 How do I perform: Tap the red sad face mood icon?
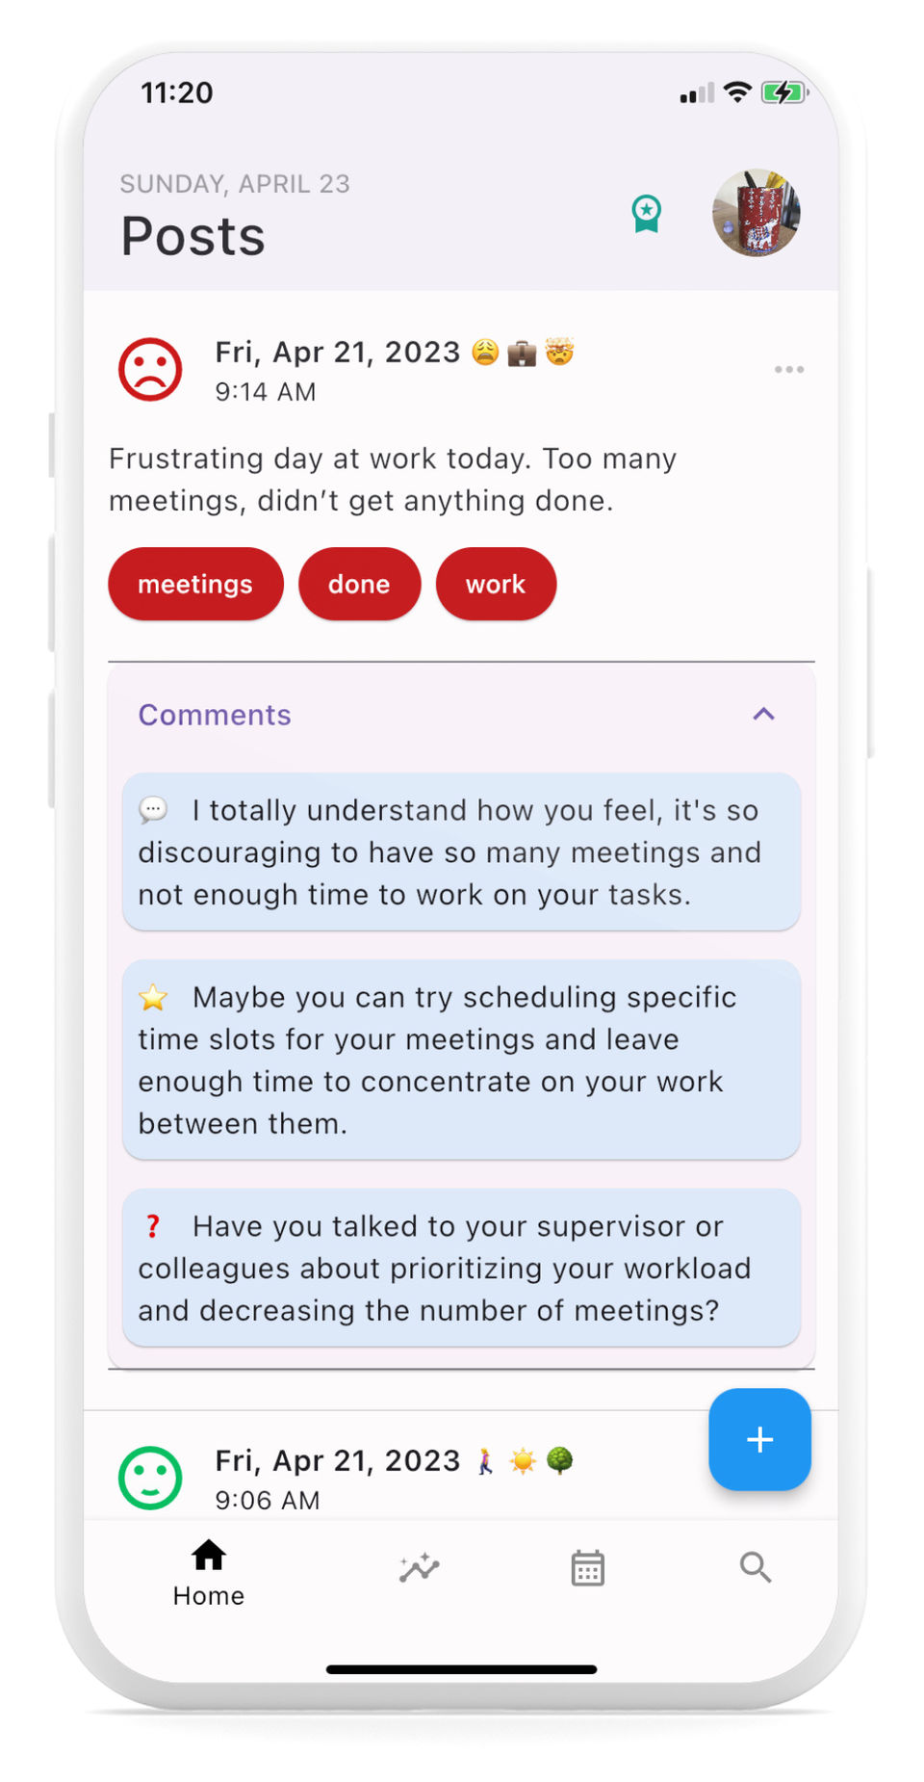pos(150,369)
